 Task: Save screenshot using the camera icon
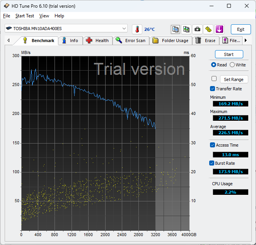click(198, 29)
